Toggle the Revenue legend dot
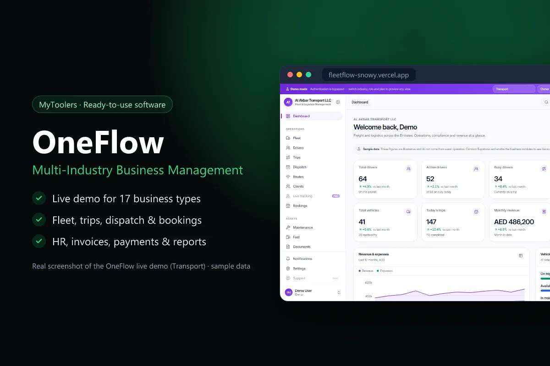The height and width of the screenshot is (366, 550). (360, 271)
